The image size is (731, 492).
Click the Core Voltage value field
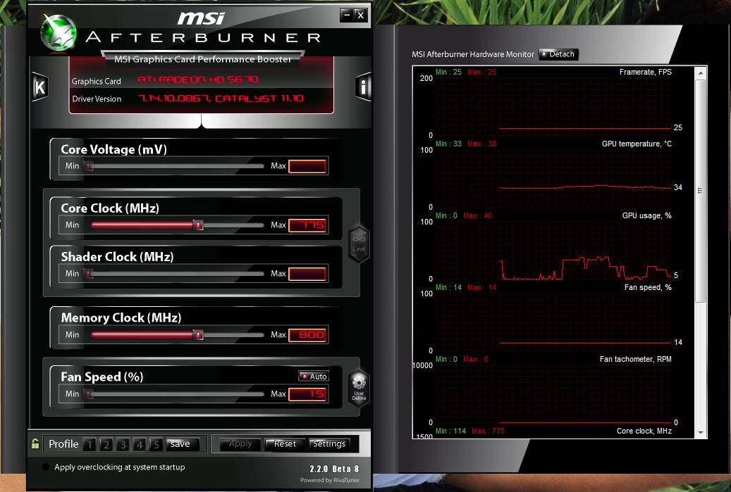coord(307,166)
